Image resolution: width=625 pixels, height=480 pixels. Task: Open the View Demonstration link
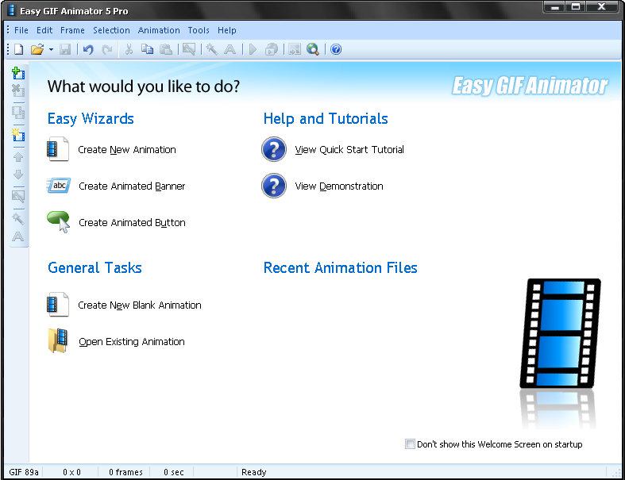click(x=339, y=186)
